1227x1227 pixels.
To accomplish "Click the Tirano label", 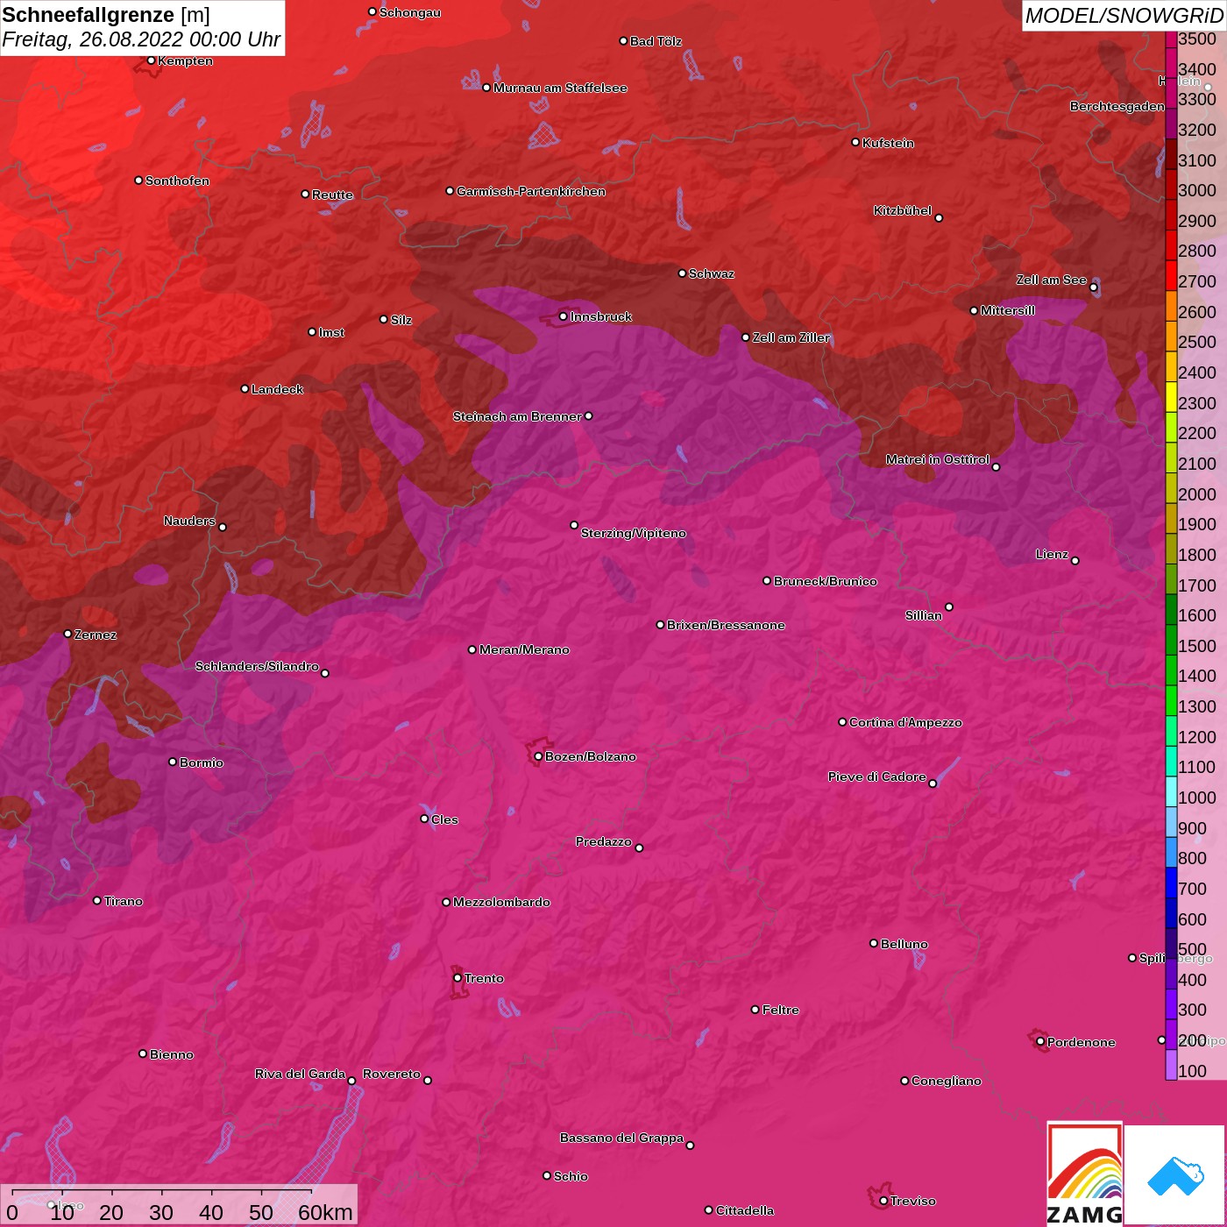I will [124, 901].
